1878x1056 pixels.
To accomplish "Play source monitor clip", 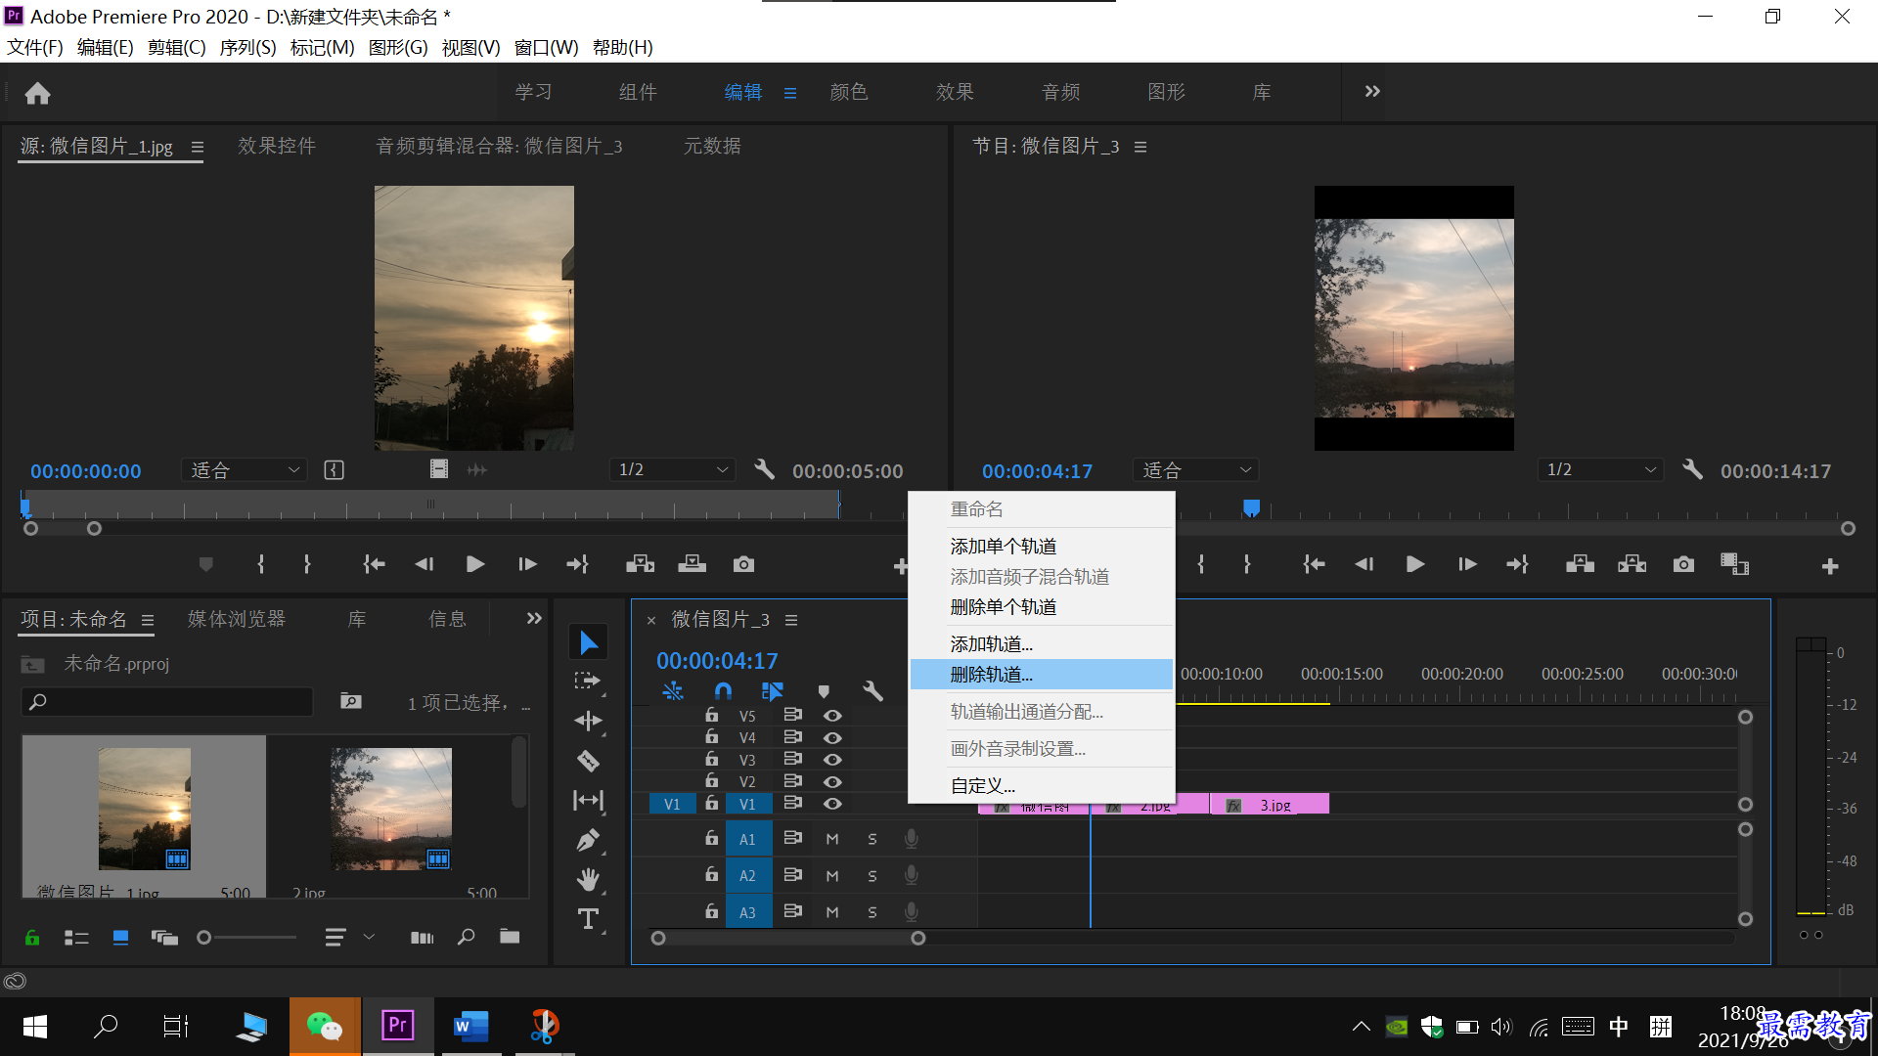I will click(x=475, y=564).
